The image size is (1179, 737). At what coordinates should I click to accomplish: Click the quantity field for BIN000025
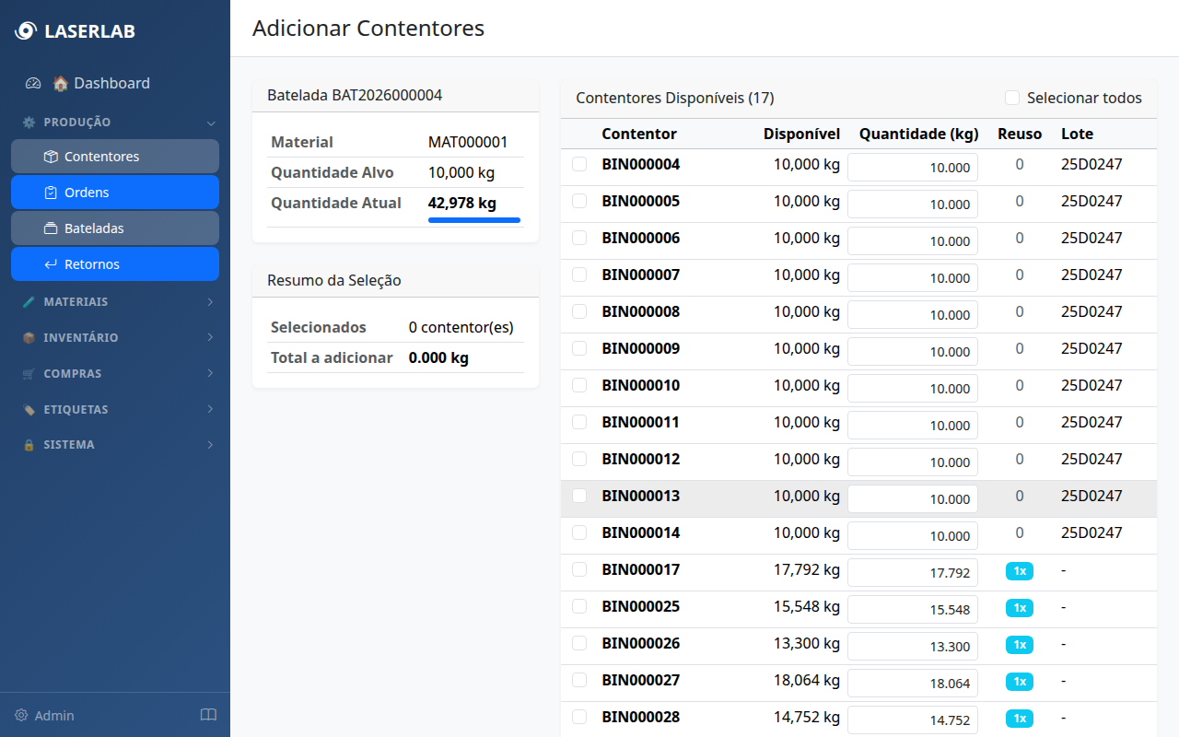pyautogui.click(x=912, y=609)
